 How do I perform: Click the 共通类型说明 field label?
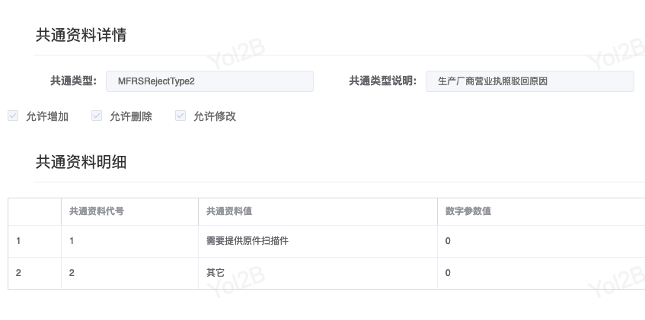pos(382,81)
